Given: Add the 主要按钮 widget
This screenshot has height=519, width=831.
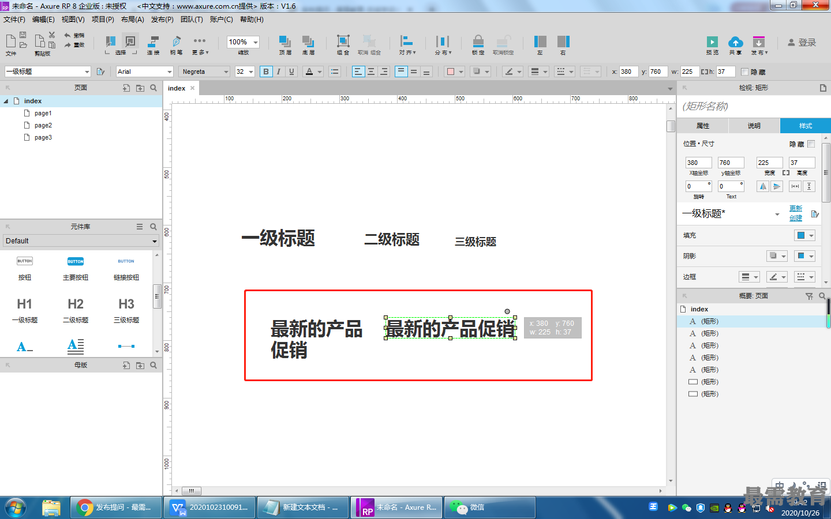Looking at the screenshot, I should [76, 269].
